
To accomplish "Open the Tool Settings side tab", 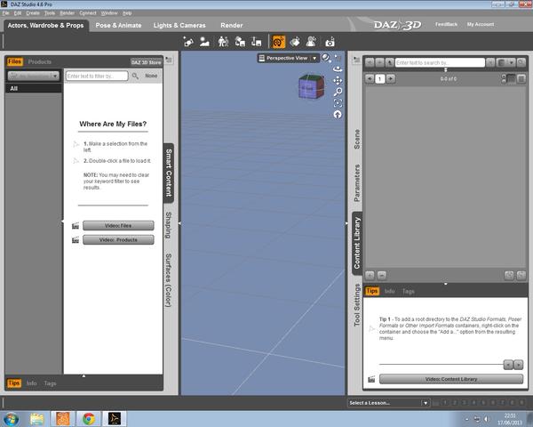I will click(x=357, y=305).
